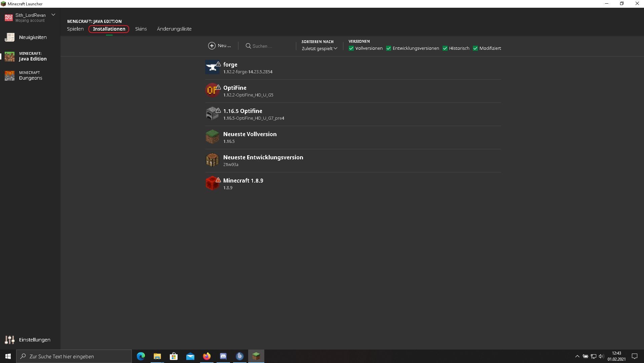Switch to the Skins tab
Image resolution: width=644 pixels, height=363 pixels.
click(141, 29)
